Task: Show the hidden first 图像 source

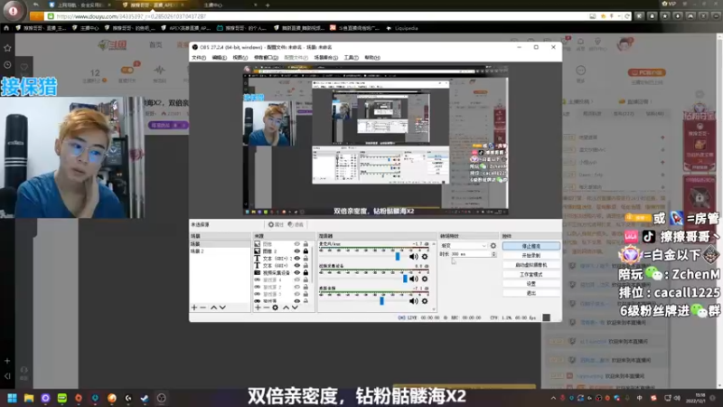Action: click(297, 243)
